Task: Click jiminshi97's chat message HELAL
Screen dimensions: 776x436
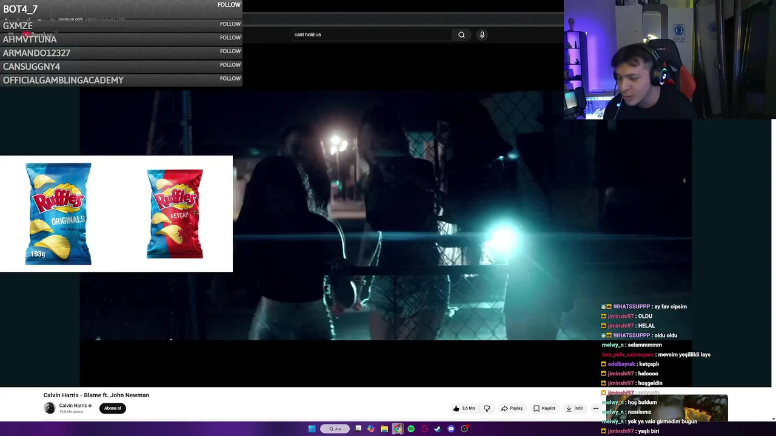Action: coord(646,326)
